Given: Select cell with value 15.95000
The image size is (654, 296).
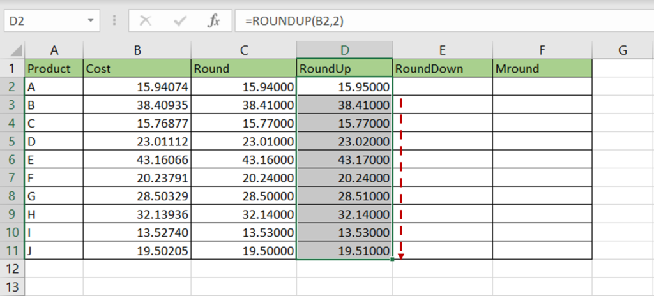Looking at the screenshot, I should 344,87.
